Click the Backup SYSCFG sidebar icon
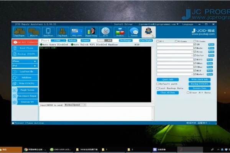This screenshot has height=153, width=230. point(15,54)
